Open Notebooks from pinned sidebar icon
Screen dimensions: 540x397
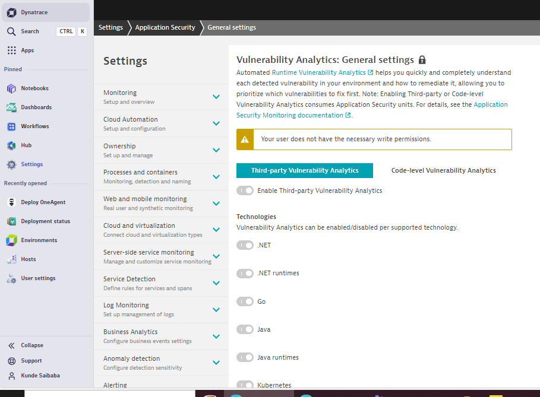coord(11,88)
